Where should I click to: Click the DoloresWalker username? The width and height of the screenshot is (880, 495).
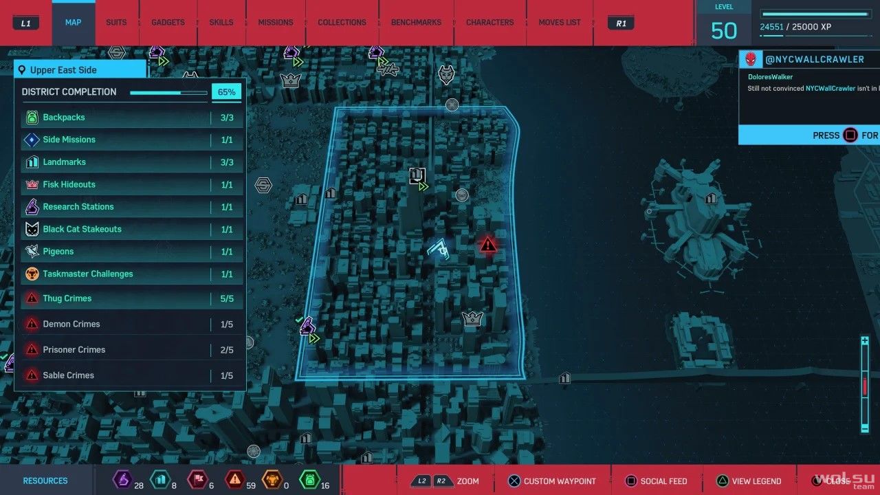click(x=771, y=78)
